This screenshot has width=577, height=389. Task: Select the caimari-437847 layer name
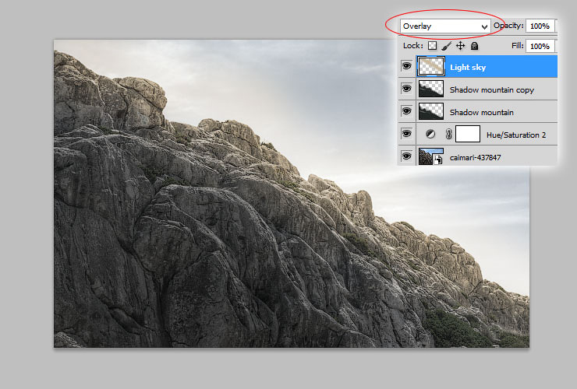click(475, 158)
